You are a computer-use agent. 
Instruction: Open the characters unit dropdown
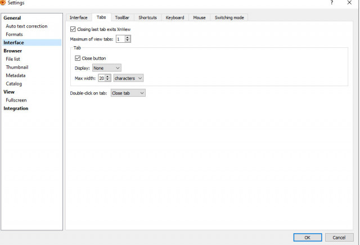128,78
